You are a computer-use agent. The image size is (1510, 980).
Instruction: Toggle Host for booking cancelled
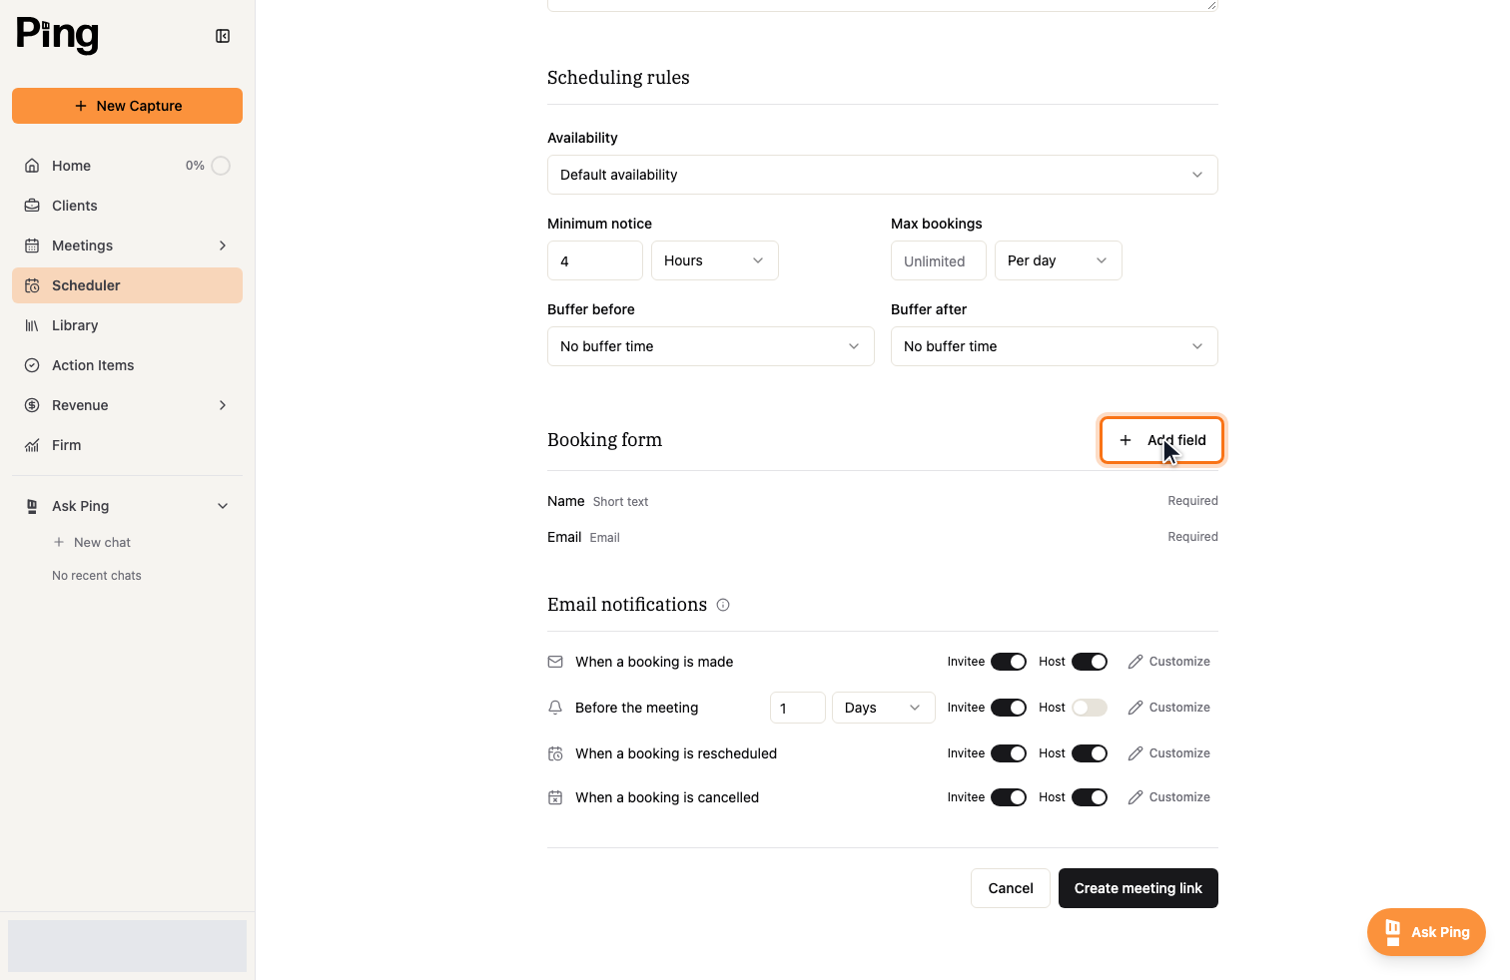[x=1090, y=797]
